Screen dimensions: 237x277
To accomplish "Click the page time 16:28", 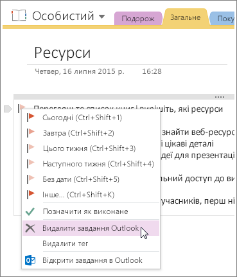I will click(152, 71).
